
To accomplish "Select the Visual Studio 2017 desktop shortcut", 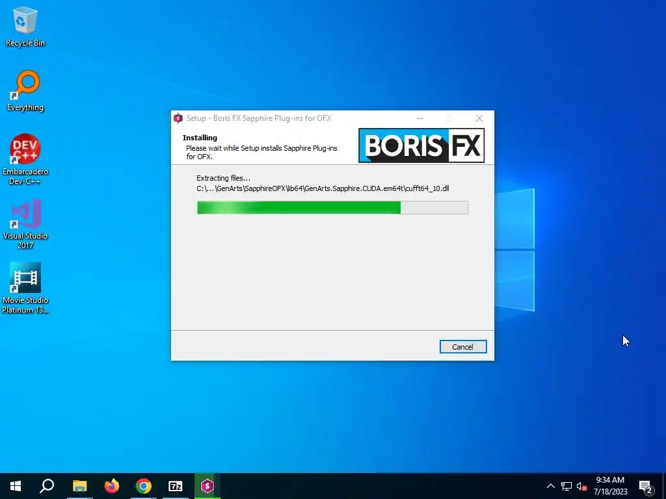I will pos(25,224).
